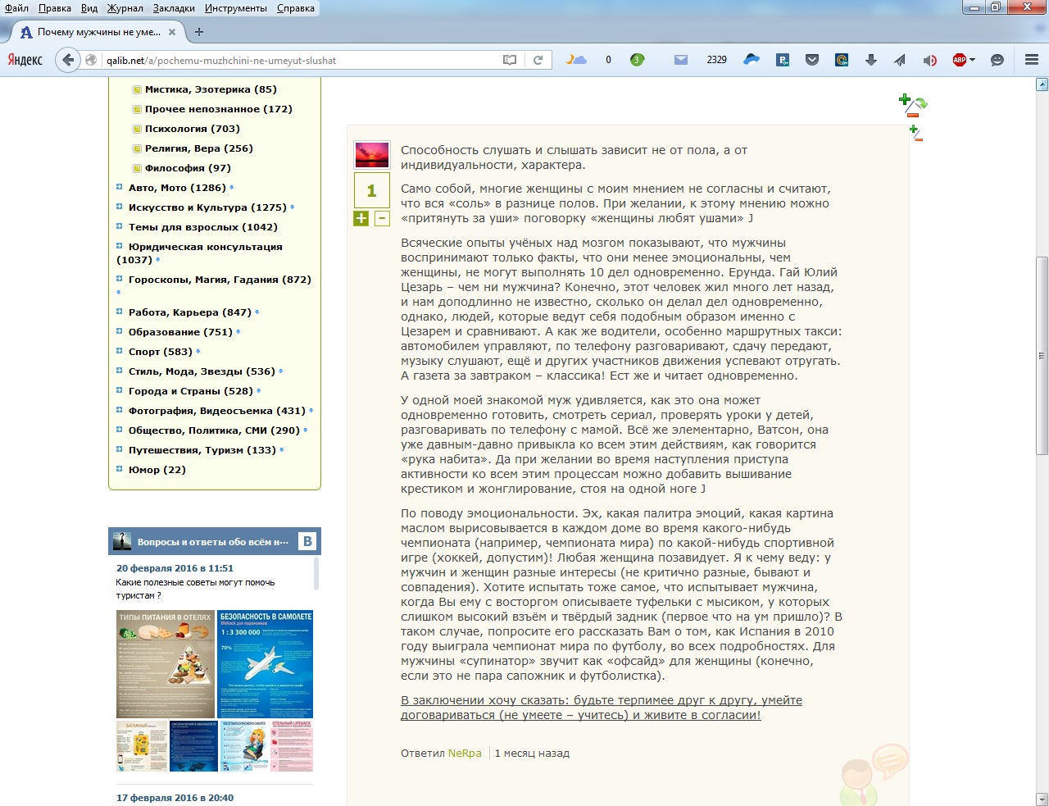Click the VK widget scrollbar thumb
This screenshot has width=1049, height=806.
point(316,574)
